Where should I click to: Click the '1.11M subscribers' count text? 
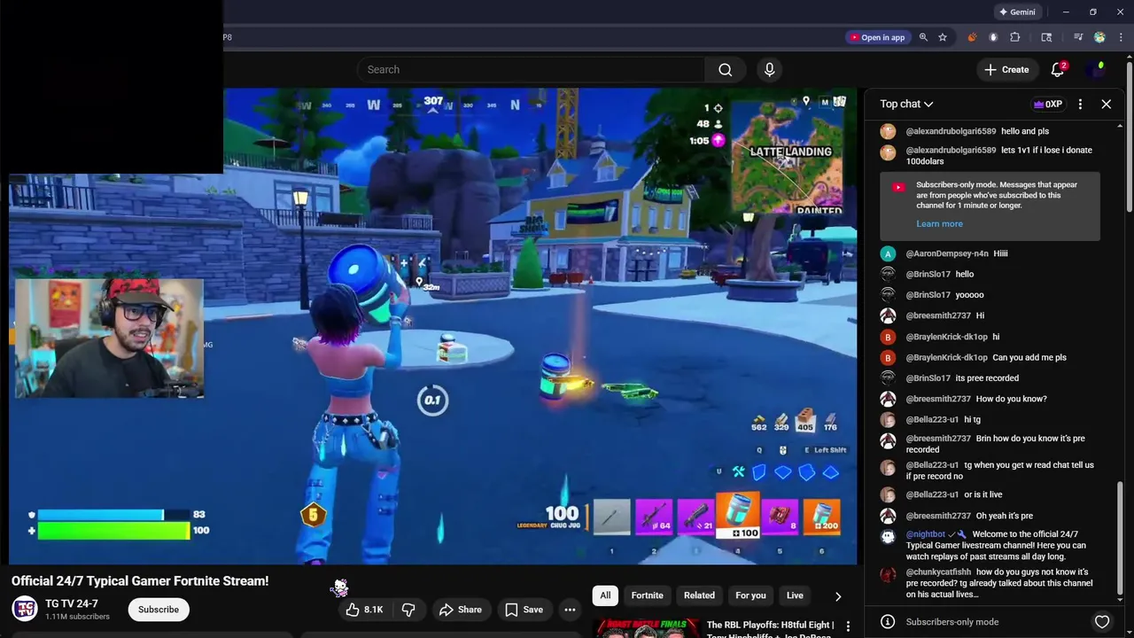click(x=77, y=617)
